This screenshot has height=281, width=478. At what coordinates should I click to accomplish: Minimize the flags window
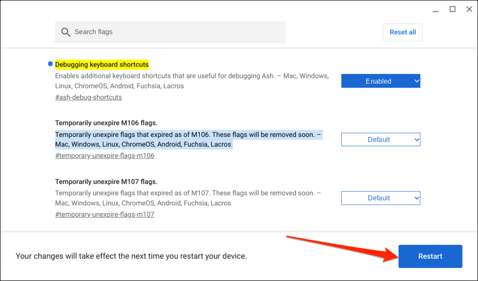[x=436, y=9]
